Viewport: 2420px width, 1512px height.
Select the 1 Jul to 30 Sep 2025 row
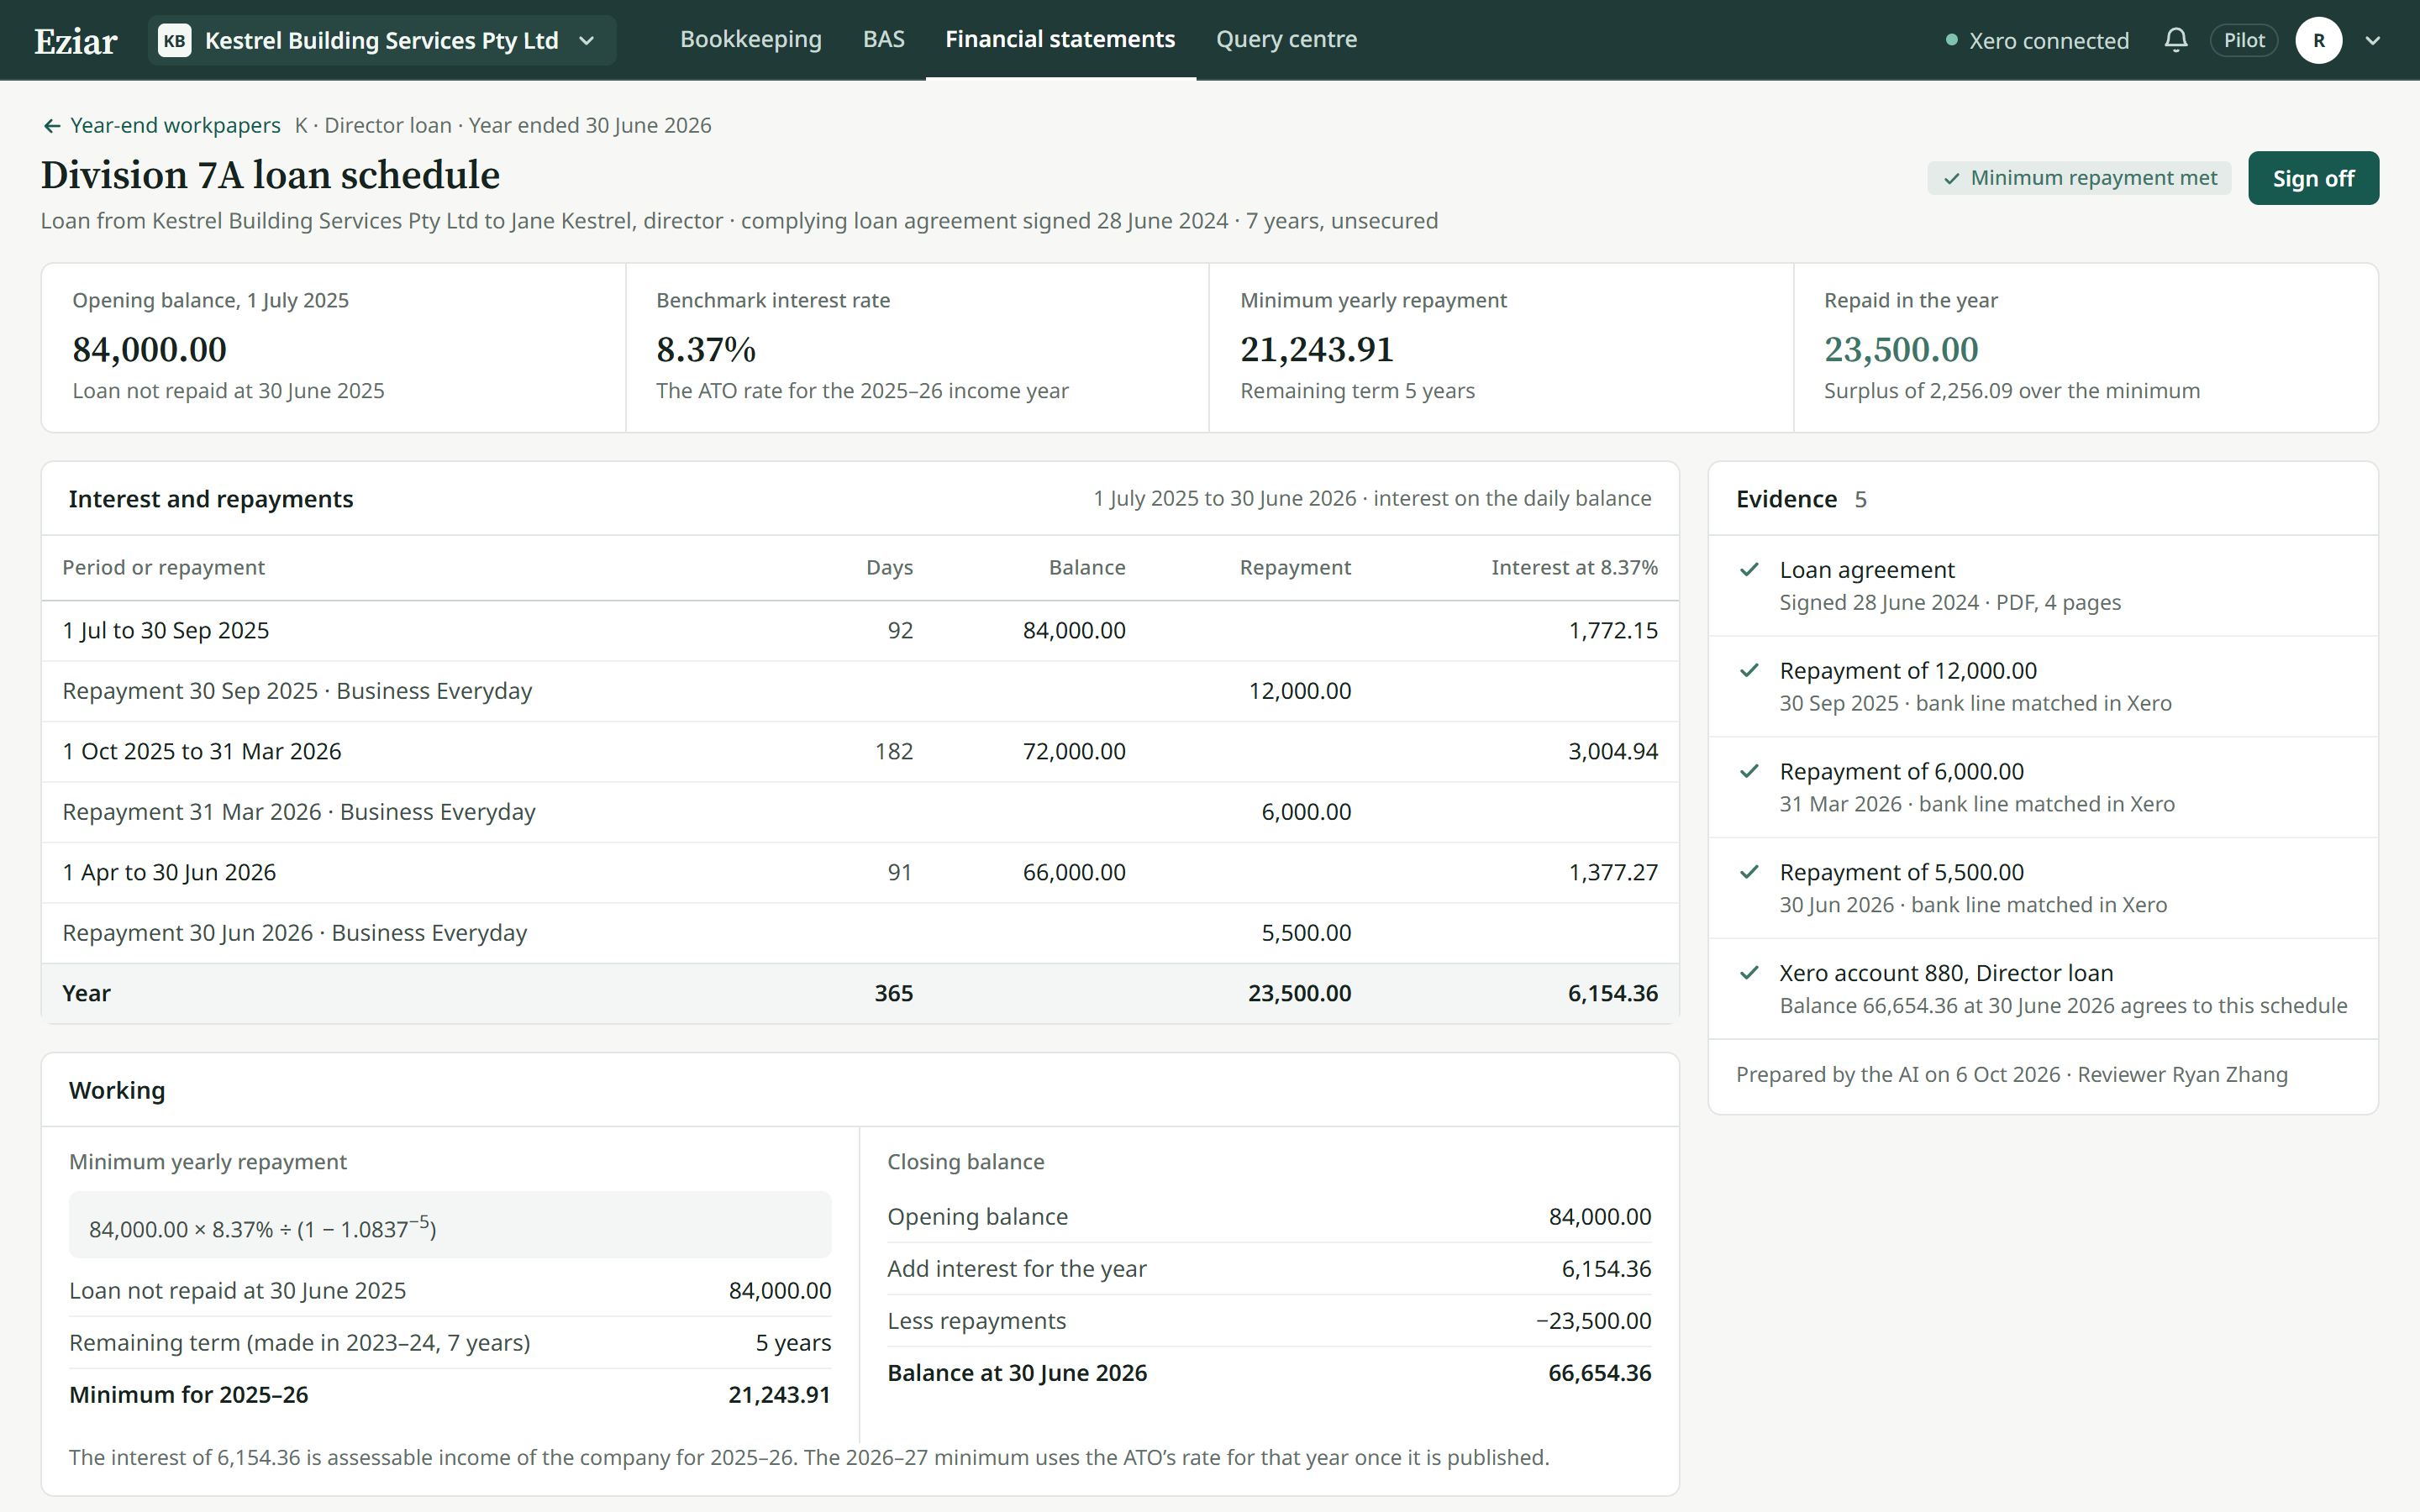[x=860, y=631]
